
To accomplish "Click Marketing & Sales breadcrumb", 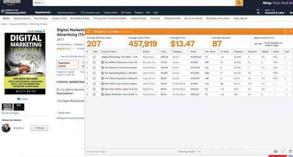I will click(38, 24).
